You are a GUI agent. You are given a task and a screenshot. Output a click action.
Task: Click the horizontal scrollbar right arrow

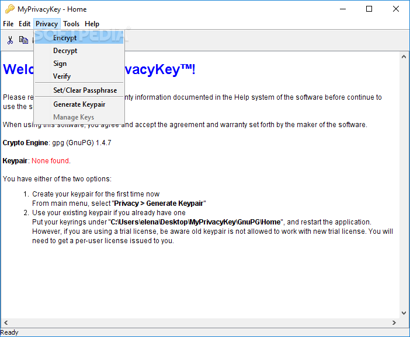pos(394,322)
